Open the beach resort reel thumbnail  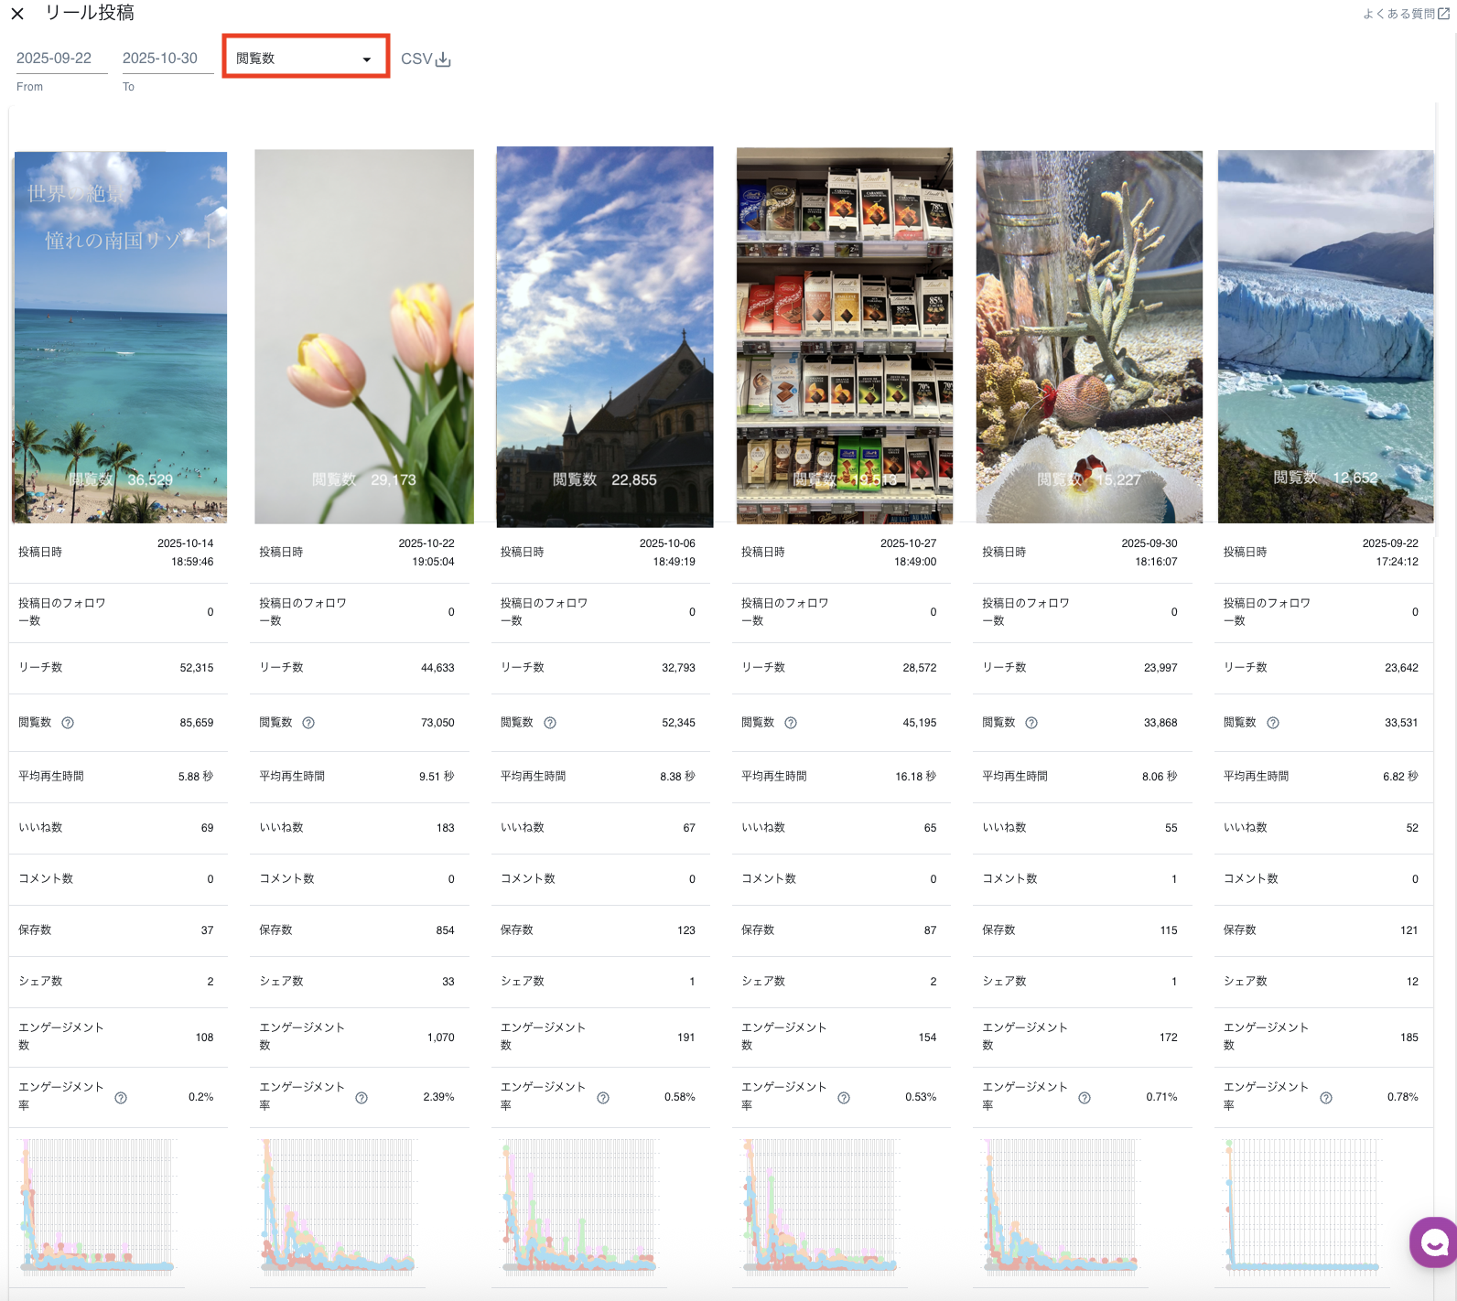pyautogui.click(x=120, y=337)
